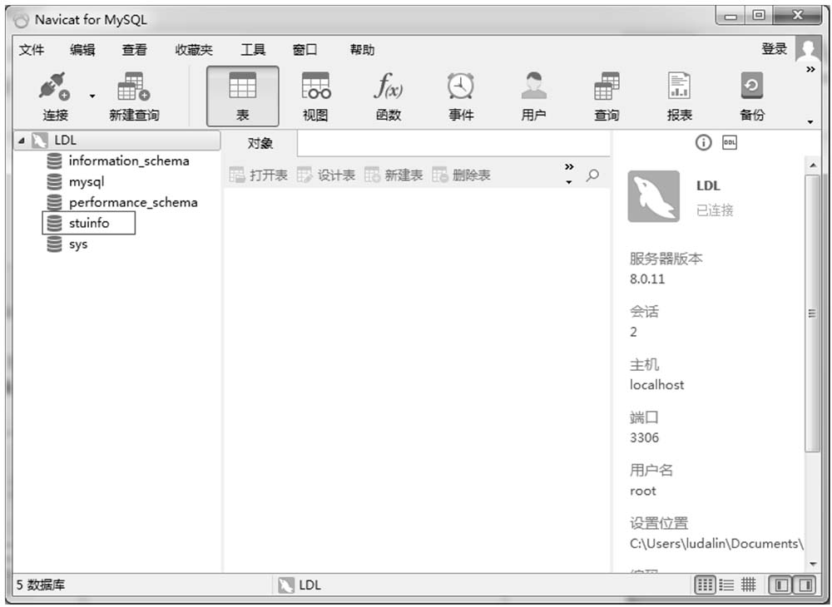The height and width of the screenshot is (607, 832).
Task: Open the 工具 (Tools) menu
Action: click(x=253, y=50)
